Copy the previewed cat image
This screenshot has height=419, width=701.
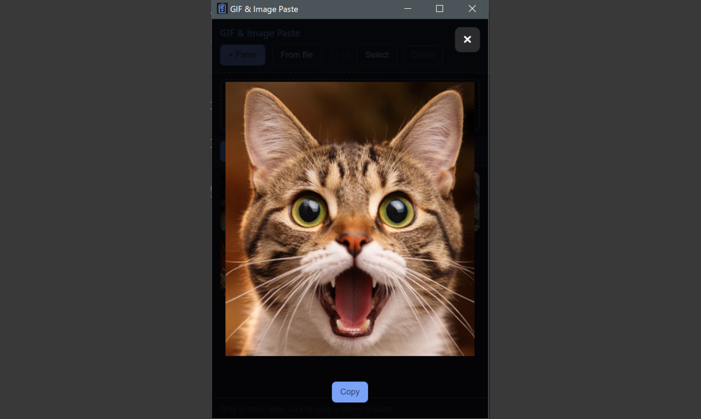click(x=350, y=392)
